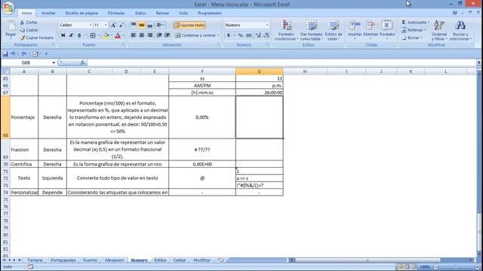Click the borders icon
483x271 pixels.
(92, 35)
